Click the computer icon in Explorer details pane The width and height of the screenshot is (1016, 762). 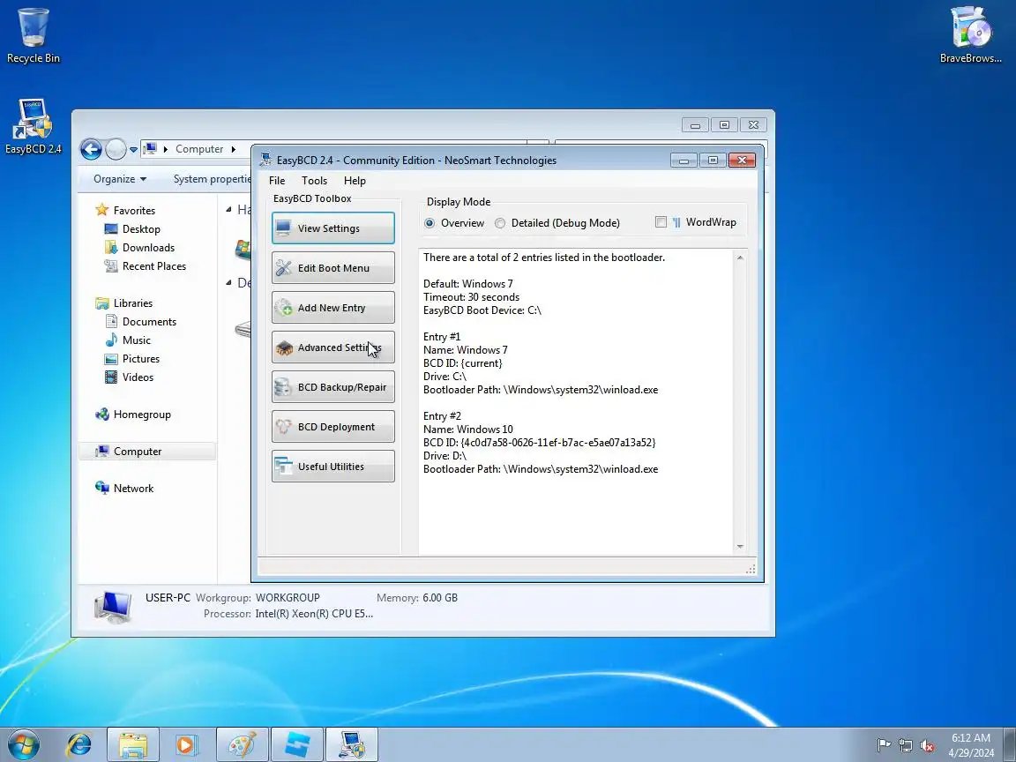click(113, 607)
